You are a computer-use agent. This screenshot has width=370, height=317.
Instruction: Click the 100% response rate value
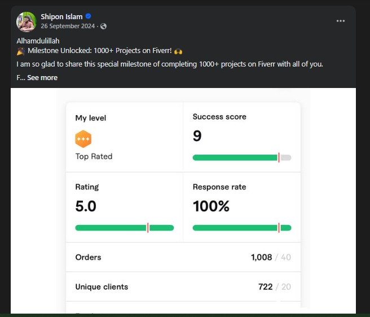click(x=211, y=206)
